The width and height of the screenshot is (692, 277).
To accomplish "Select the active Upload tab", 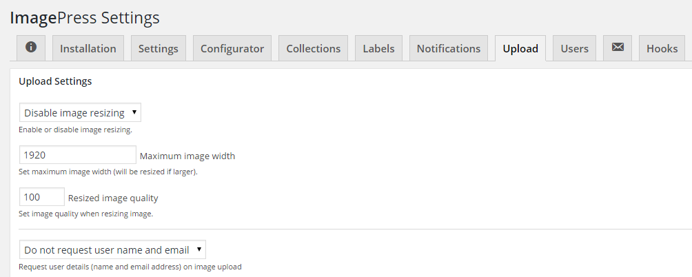I will click(520, 48).
